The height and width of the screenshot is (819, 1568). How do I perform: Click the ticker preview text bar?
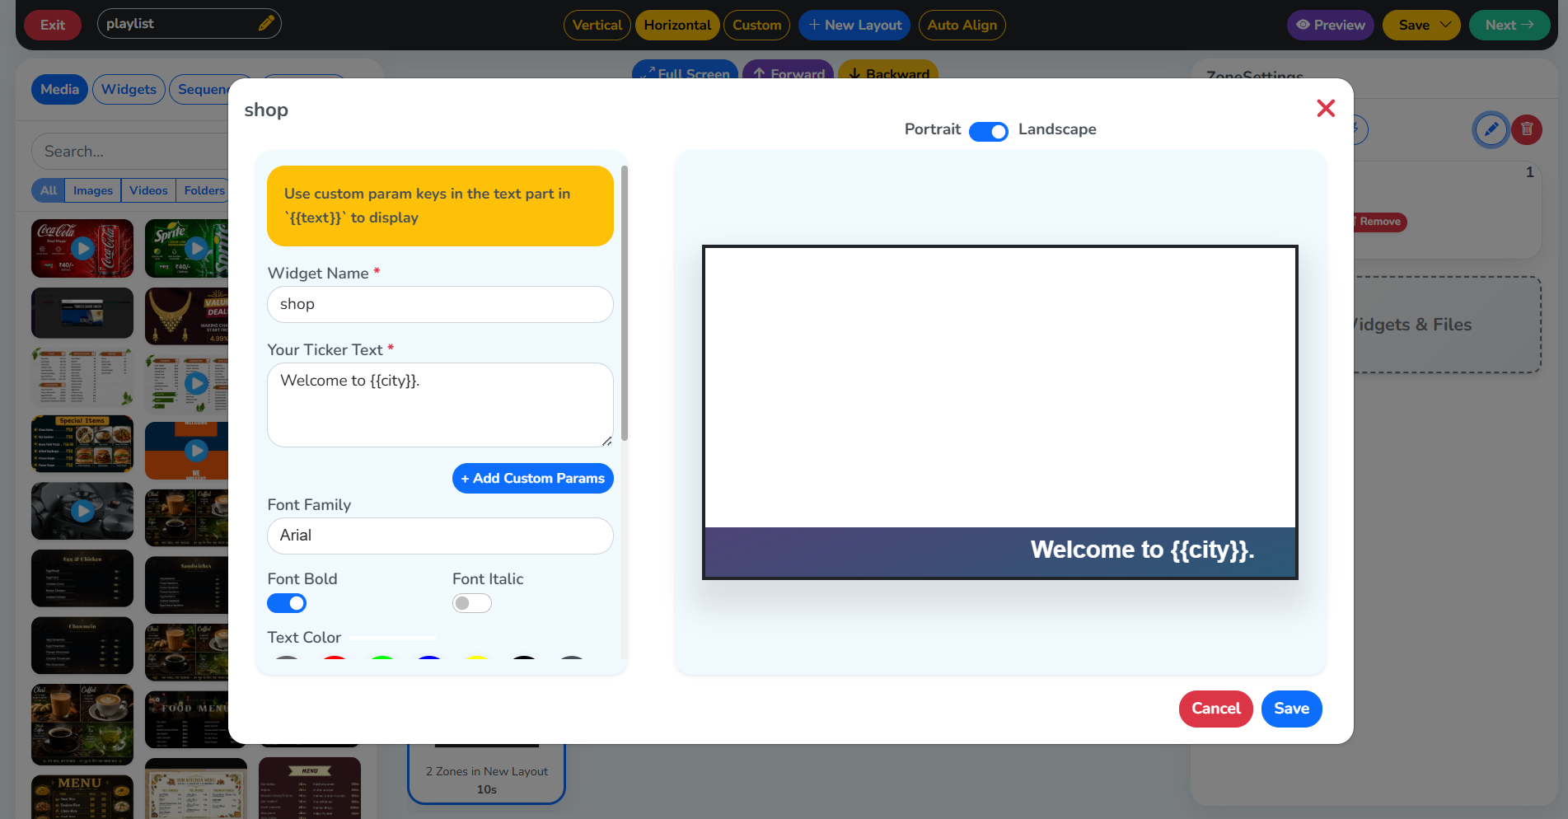click(1000, 551)
